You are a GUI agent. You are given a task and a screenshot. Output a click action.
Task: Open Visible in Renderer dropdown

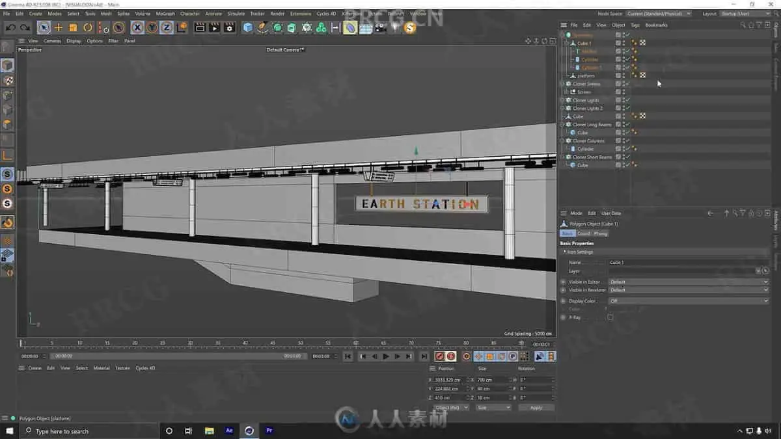tap(689, 290)
